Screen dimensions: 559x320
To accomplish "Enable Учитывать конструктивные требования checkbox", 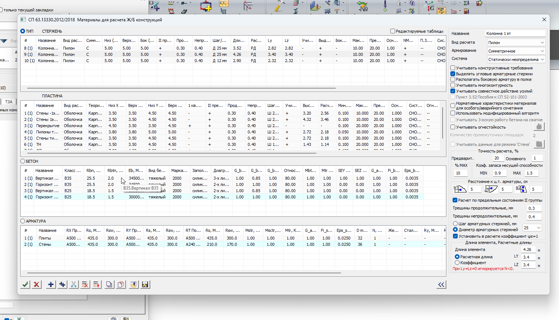I will pyautogui.click(x=453, y=68).
